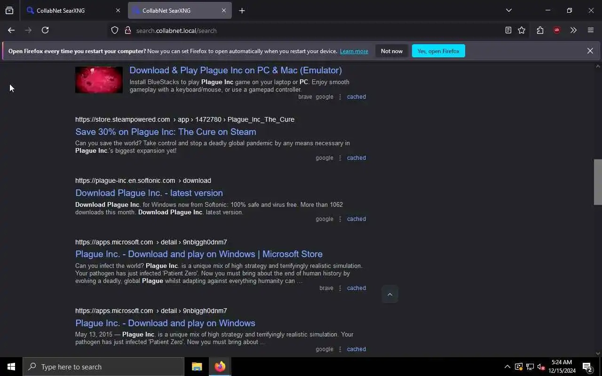Click scrollbar down arrow

tap(598, 353)
